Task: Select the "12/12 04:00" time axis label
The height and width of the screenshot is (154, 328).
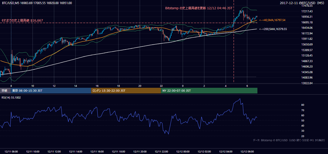Action: [x=226, y=152]
